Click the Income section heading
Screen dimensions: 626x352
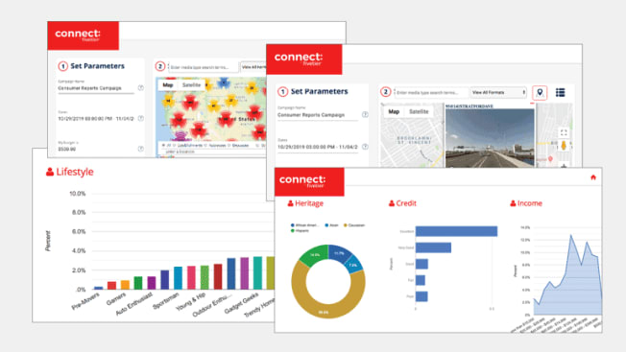pyautogui.click(x=526, y=203)
